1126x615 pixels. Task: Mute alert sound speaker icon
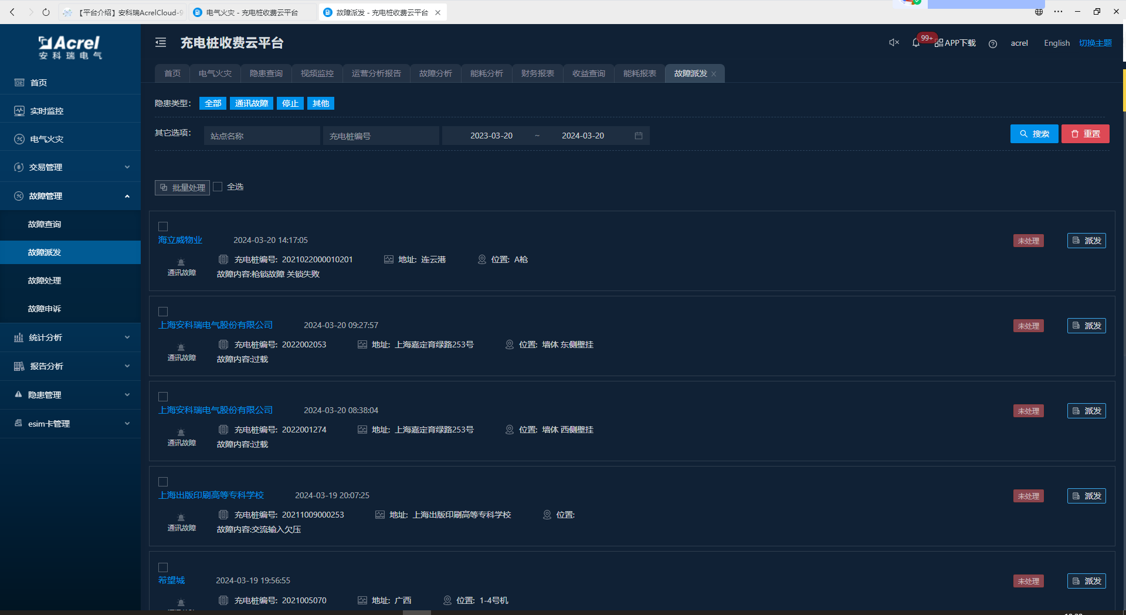click(x=894, y=42)
